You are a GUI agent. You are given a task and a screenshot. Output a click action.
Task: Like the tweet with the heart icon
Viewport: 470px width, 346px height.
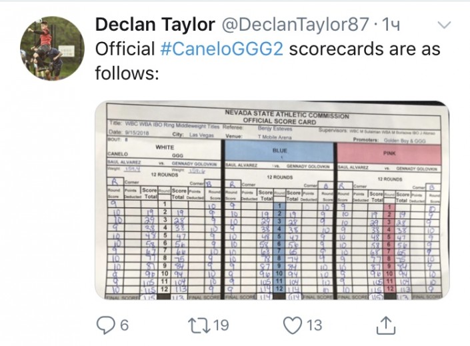click(292, 325)
